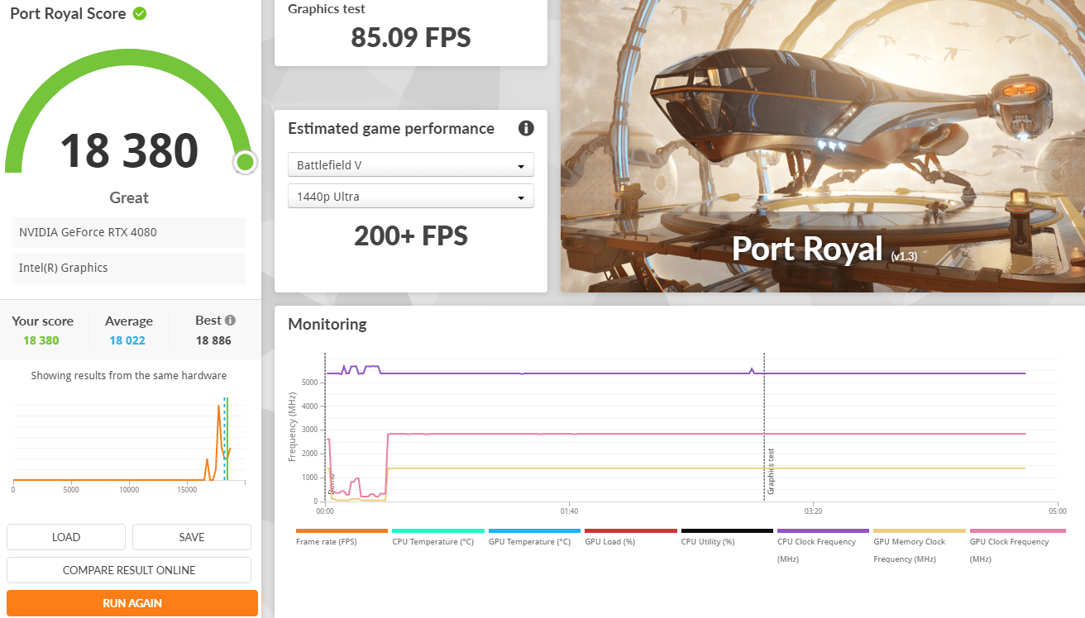The width and height of the screenshot is (1085, 618).
Task: Click the Graphics test marker in chart
Action: click(x=771, y=472)
